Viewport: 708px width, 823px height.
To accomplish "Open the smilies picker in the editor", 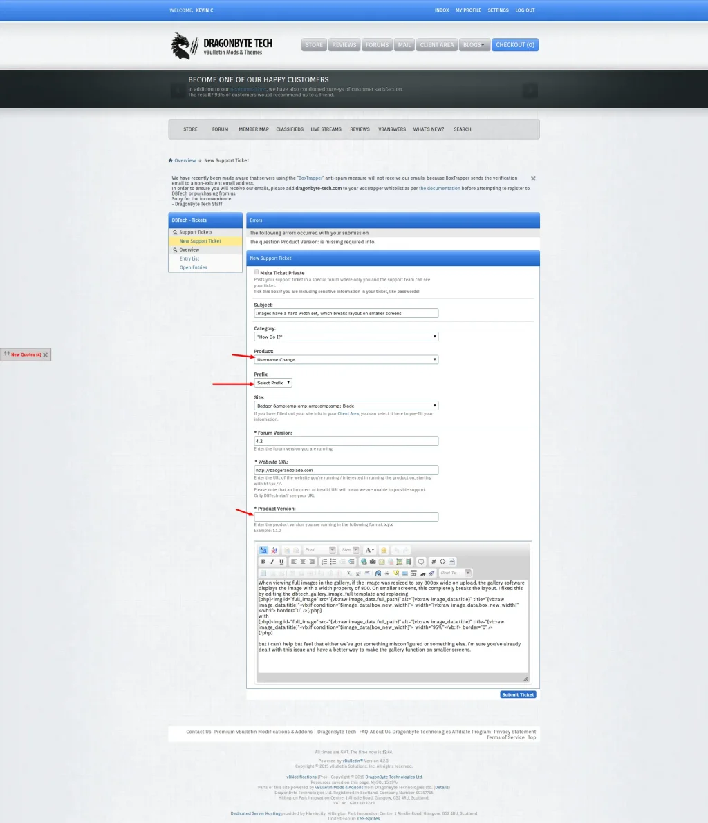I will click(x=384, y=550).
